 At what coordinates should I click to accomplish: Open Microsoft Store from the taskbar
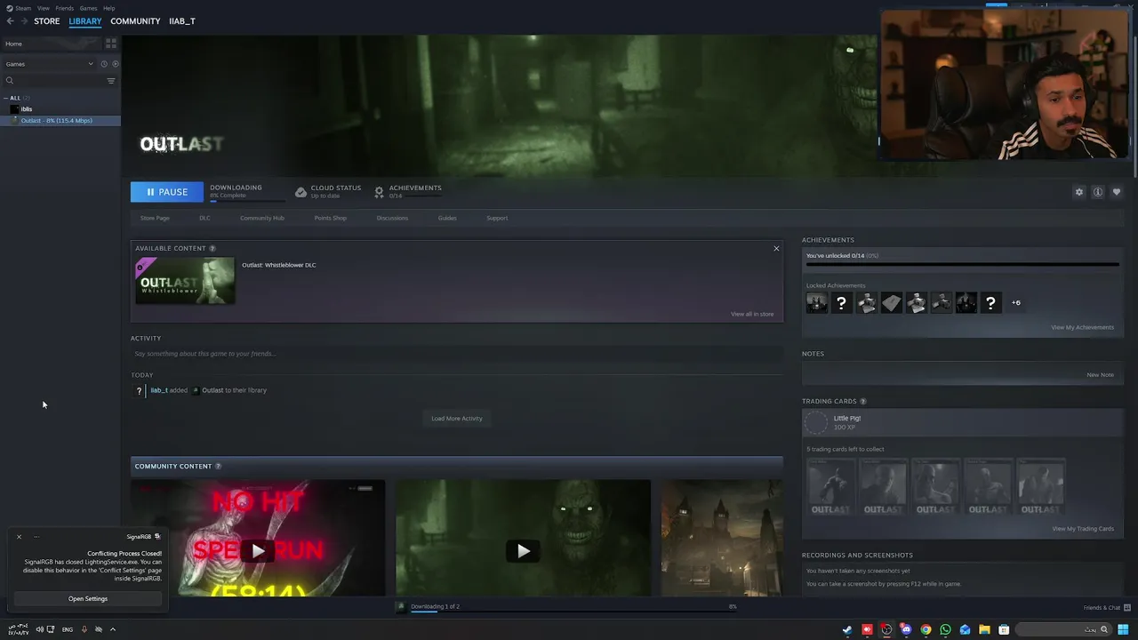(x=1004, y=629)
